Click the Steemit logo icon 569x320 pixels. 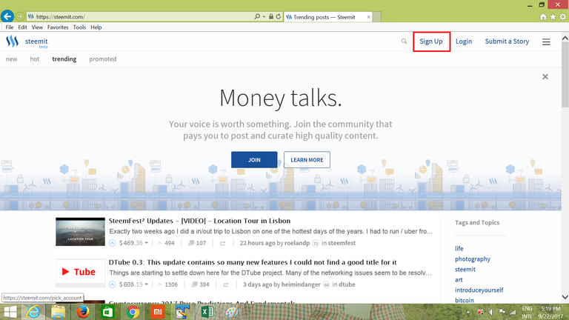coord(13,41)
